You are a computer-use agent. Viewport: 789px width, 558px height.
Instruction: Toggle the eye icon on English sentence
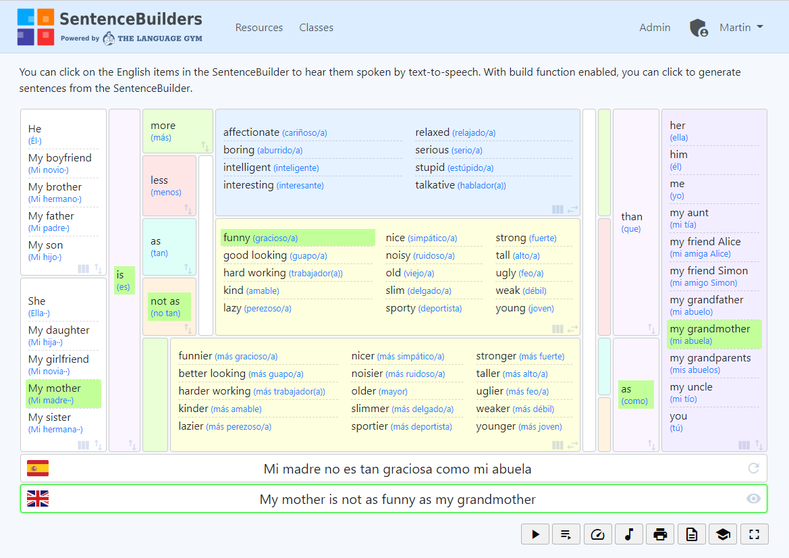[753, 499]
